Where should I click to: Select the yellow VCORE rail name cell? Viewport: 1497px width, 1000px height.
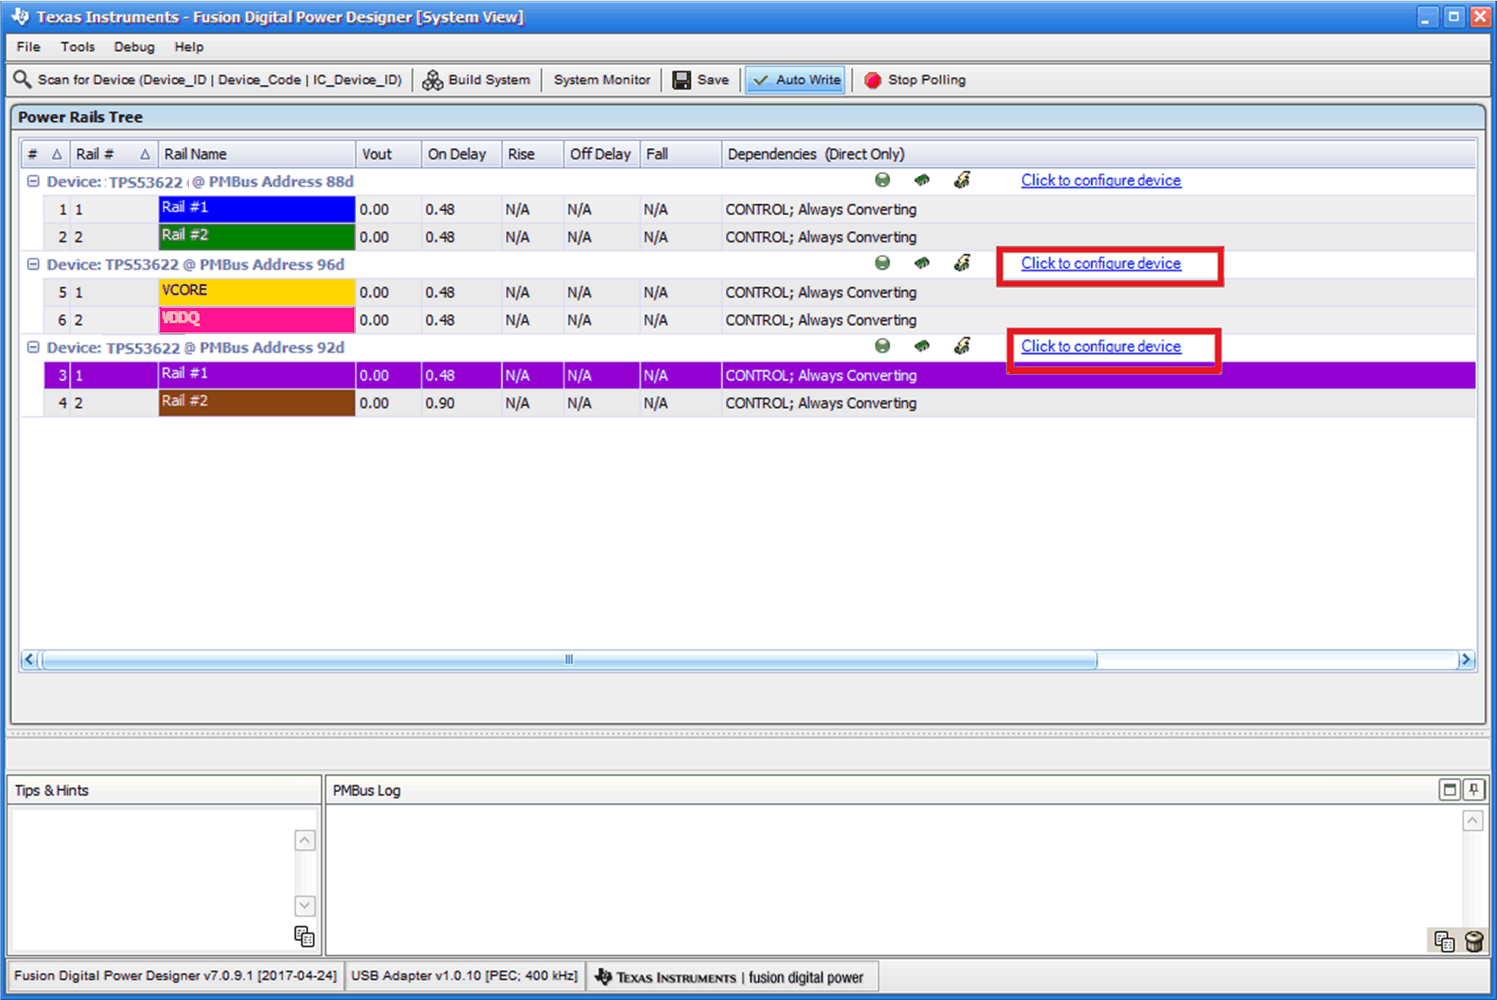[256, 291]
